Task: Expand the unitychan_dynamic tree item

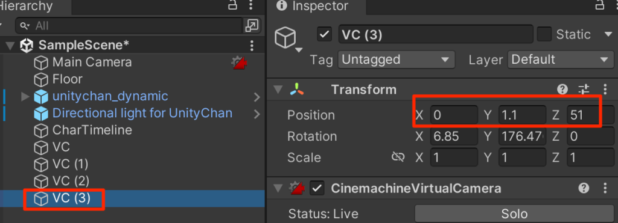Action: pos(25,96)
